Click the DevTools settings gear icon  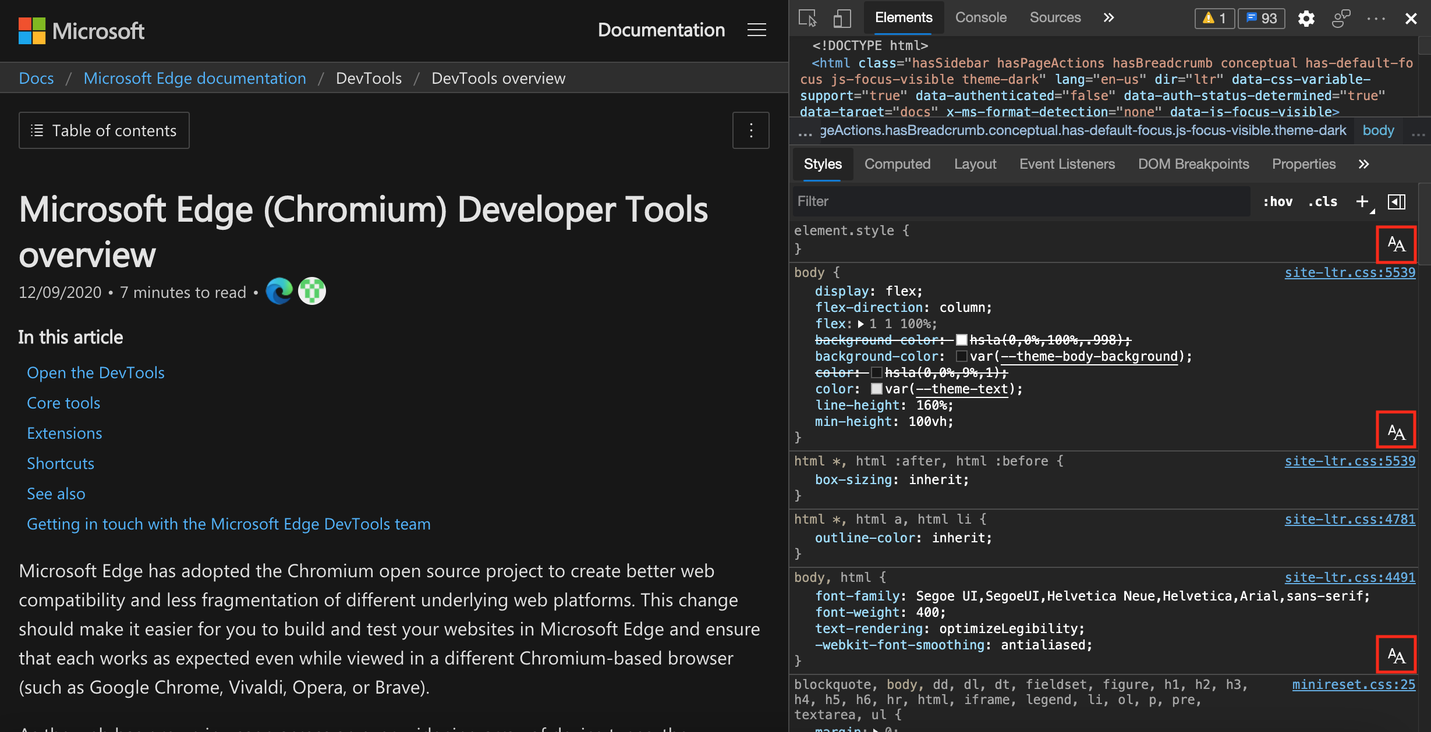[1306, 17]
